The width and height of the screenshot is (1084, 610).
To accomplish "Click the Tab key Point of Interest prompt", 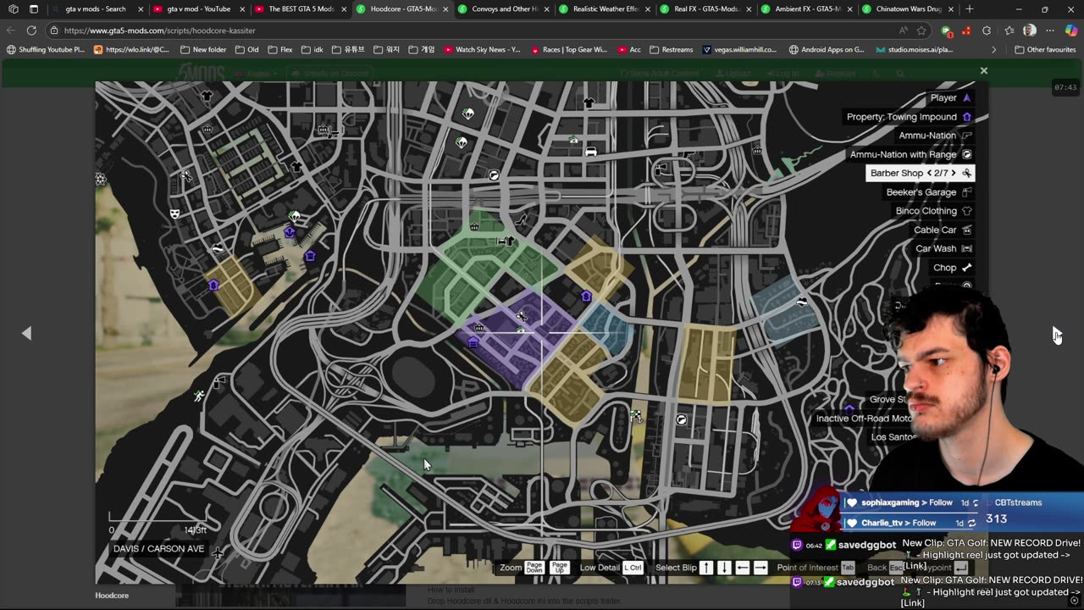I will pyautogui.click(x=847, y=568).
